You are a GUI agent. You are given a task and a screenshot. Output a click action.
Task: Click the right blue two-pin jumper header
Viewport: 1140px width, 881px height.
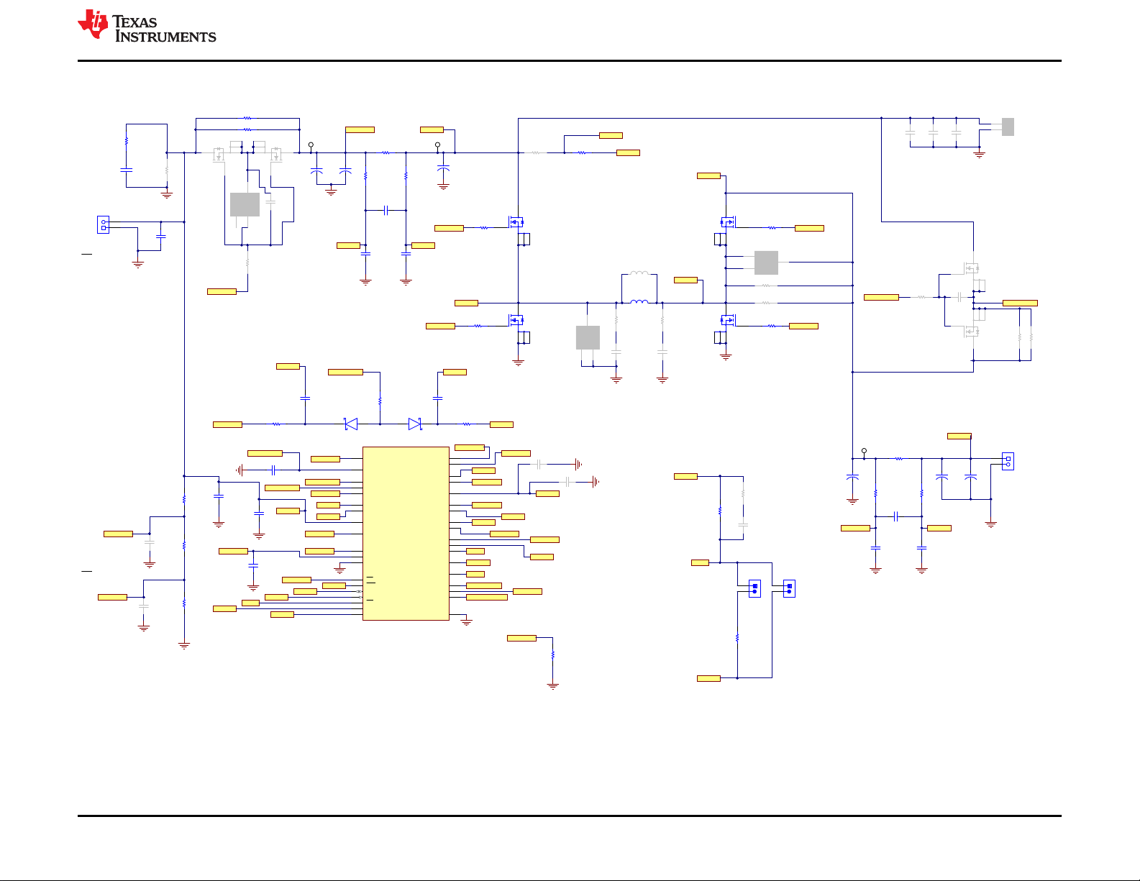point(789,588)
